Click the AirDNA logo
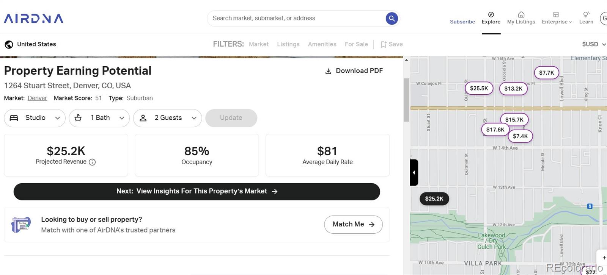607x275 pixels. click(x=33, y=18)
